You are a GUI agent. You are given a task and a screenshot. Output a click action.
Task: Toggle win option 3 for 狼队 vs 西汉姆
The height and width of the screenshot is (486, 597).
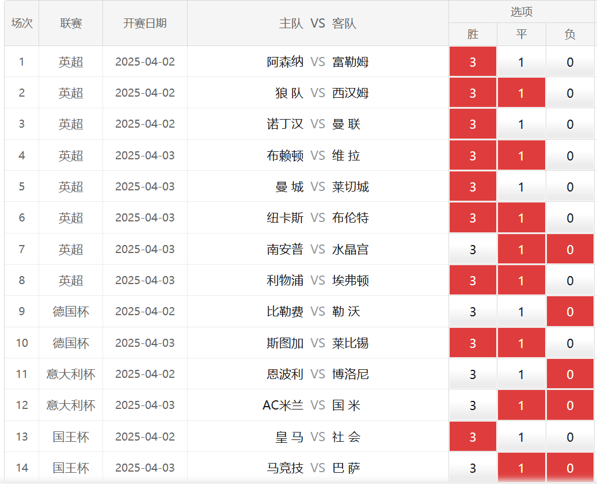(473, 93)
